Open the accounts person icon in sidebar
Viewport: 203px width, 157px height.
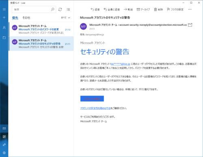[4, 28]
